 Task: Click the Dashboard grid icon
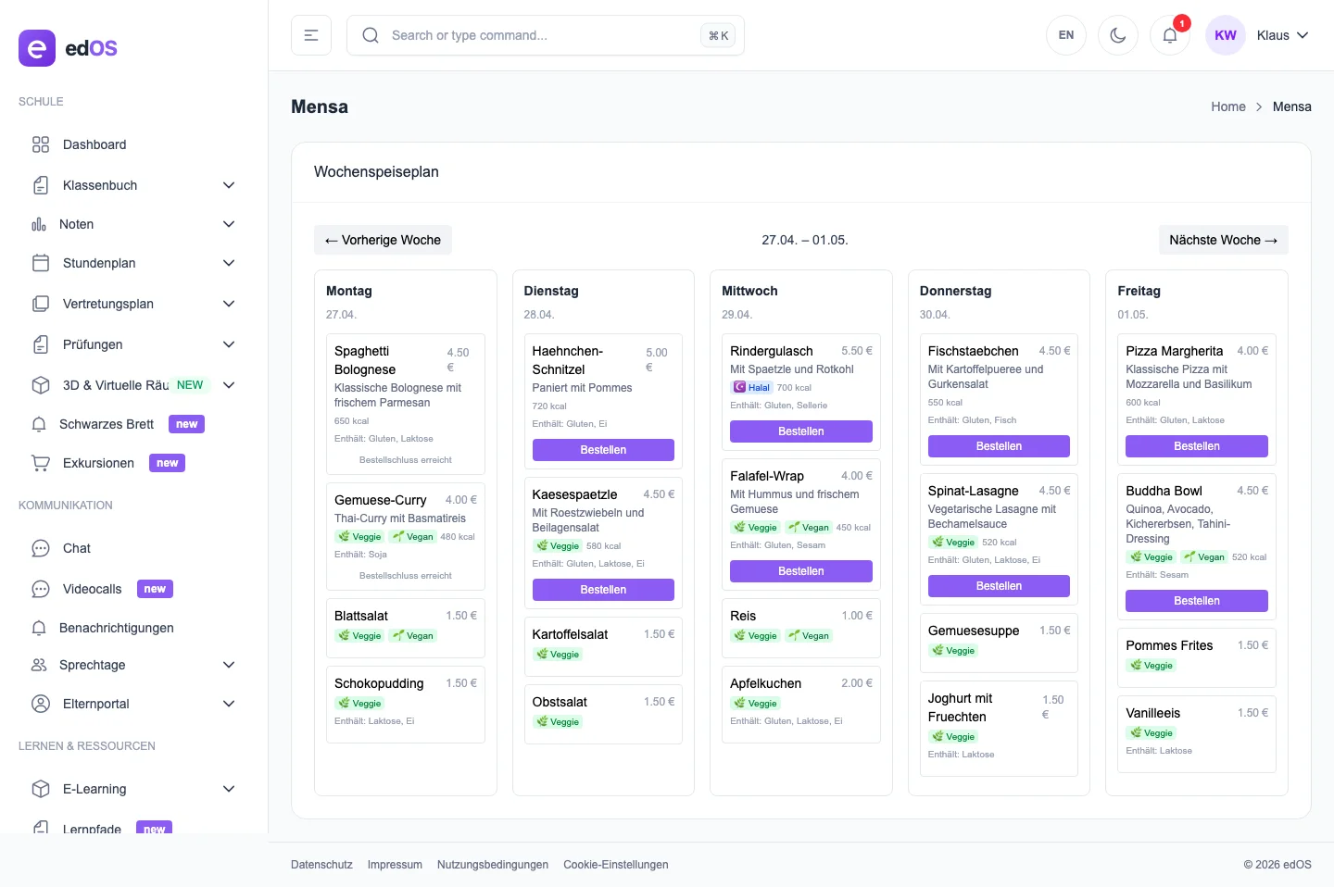[x=41, y=144]
